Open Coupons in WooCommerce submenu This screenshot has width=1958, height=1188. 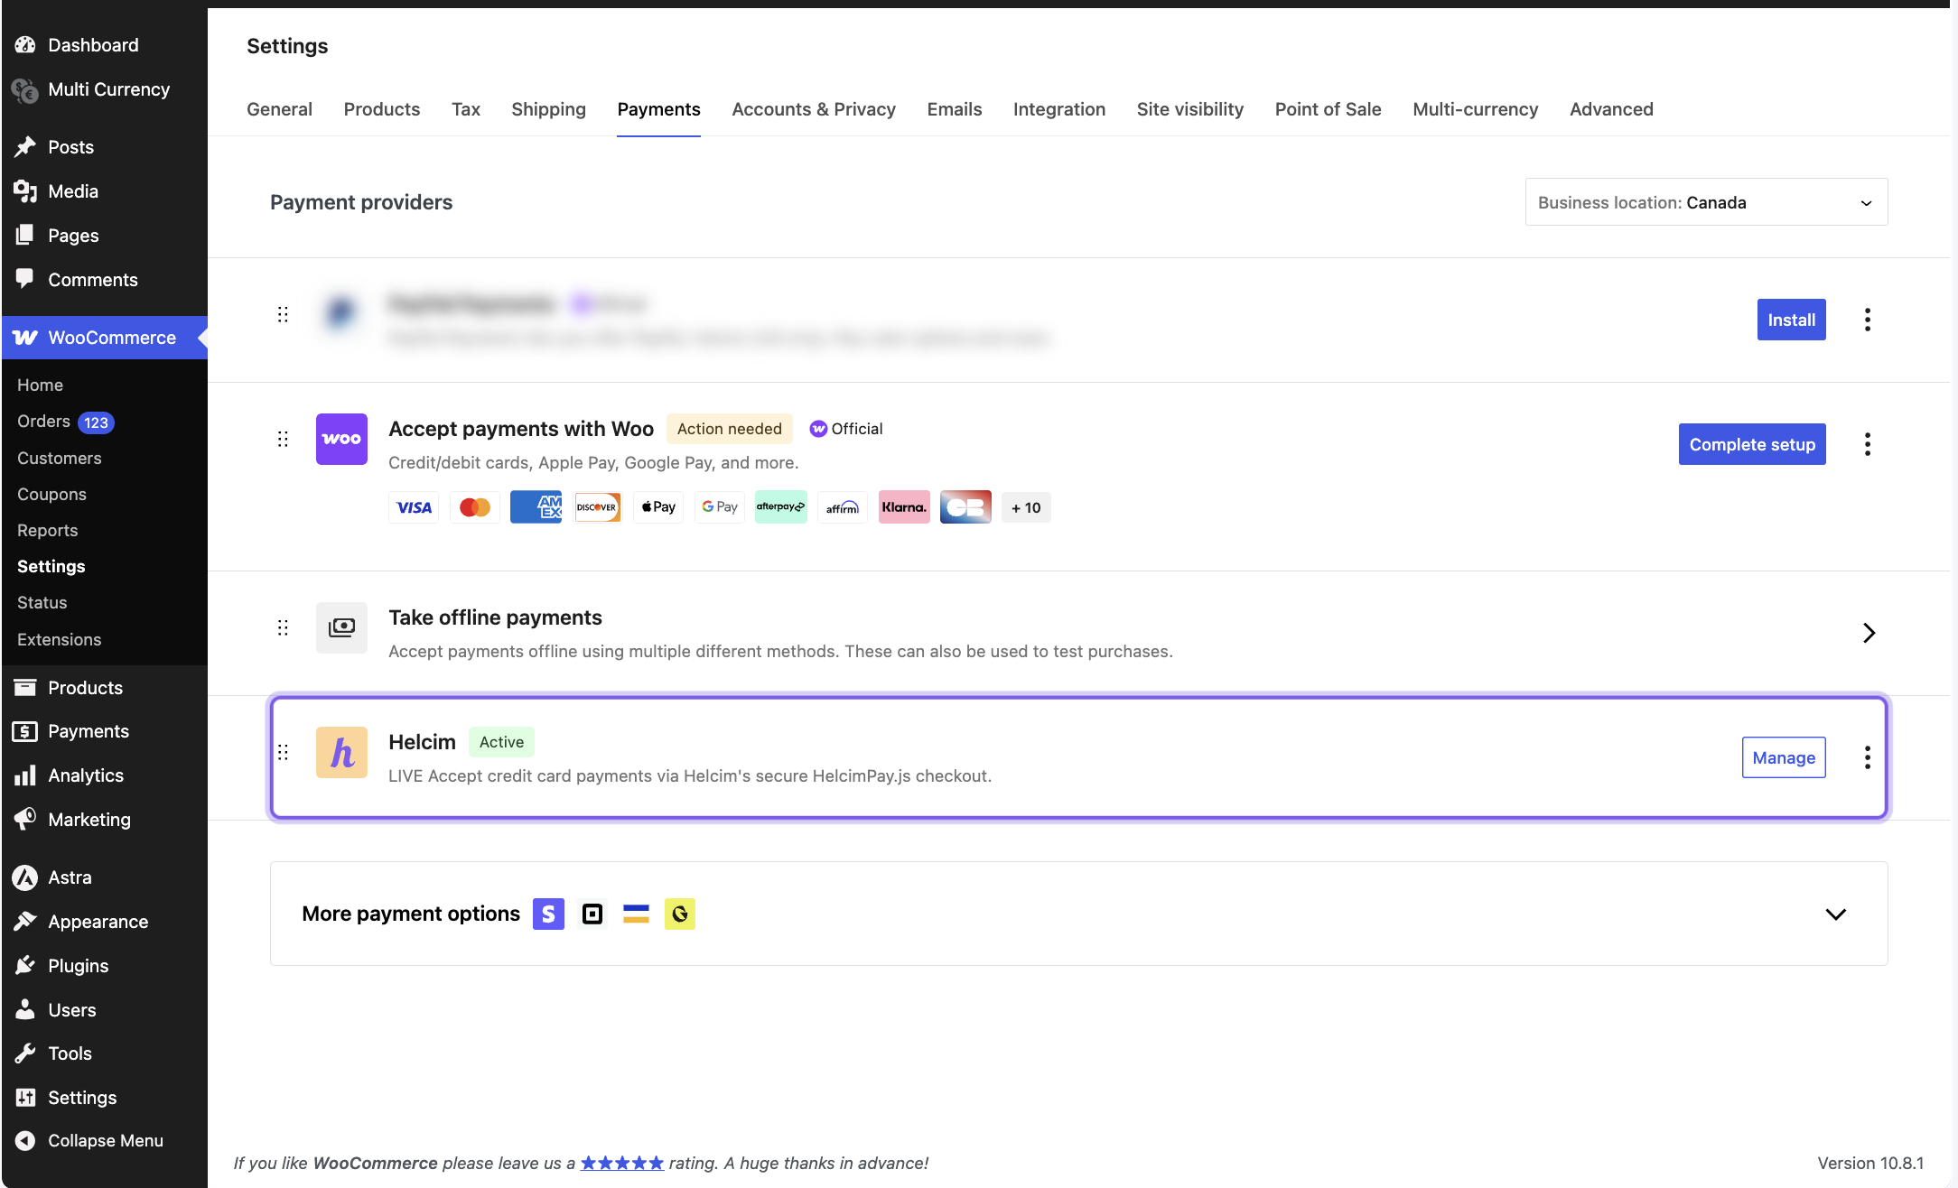click(51, 494)
